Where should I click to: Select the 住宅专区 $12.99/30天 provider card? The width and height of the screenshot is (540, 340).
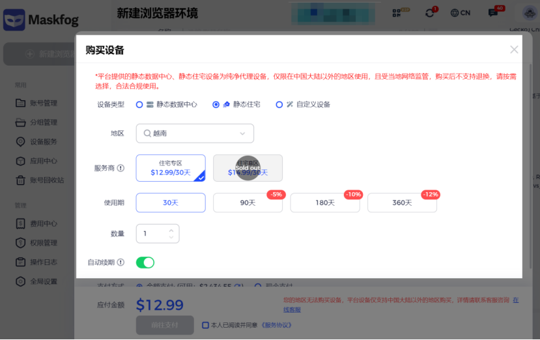171,168
